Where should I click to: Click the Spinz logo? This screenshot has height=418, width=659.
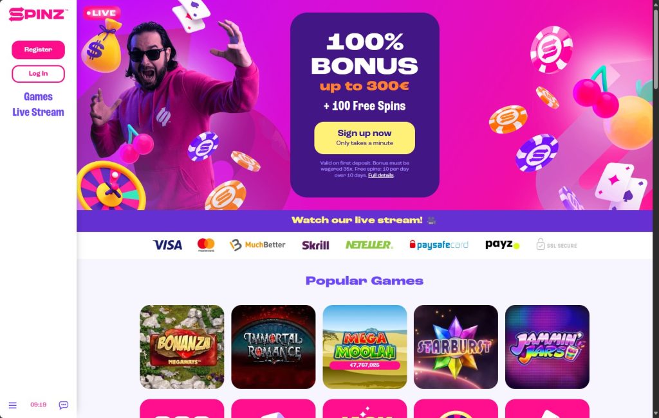38,14
